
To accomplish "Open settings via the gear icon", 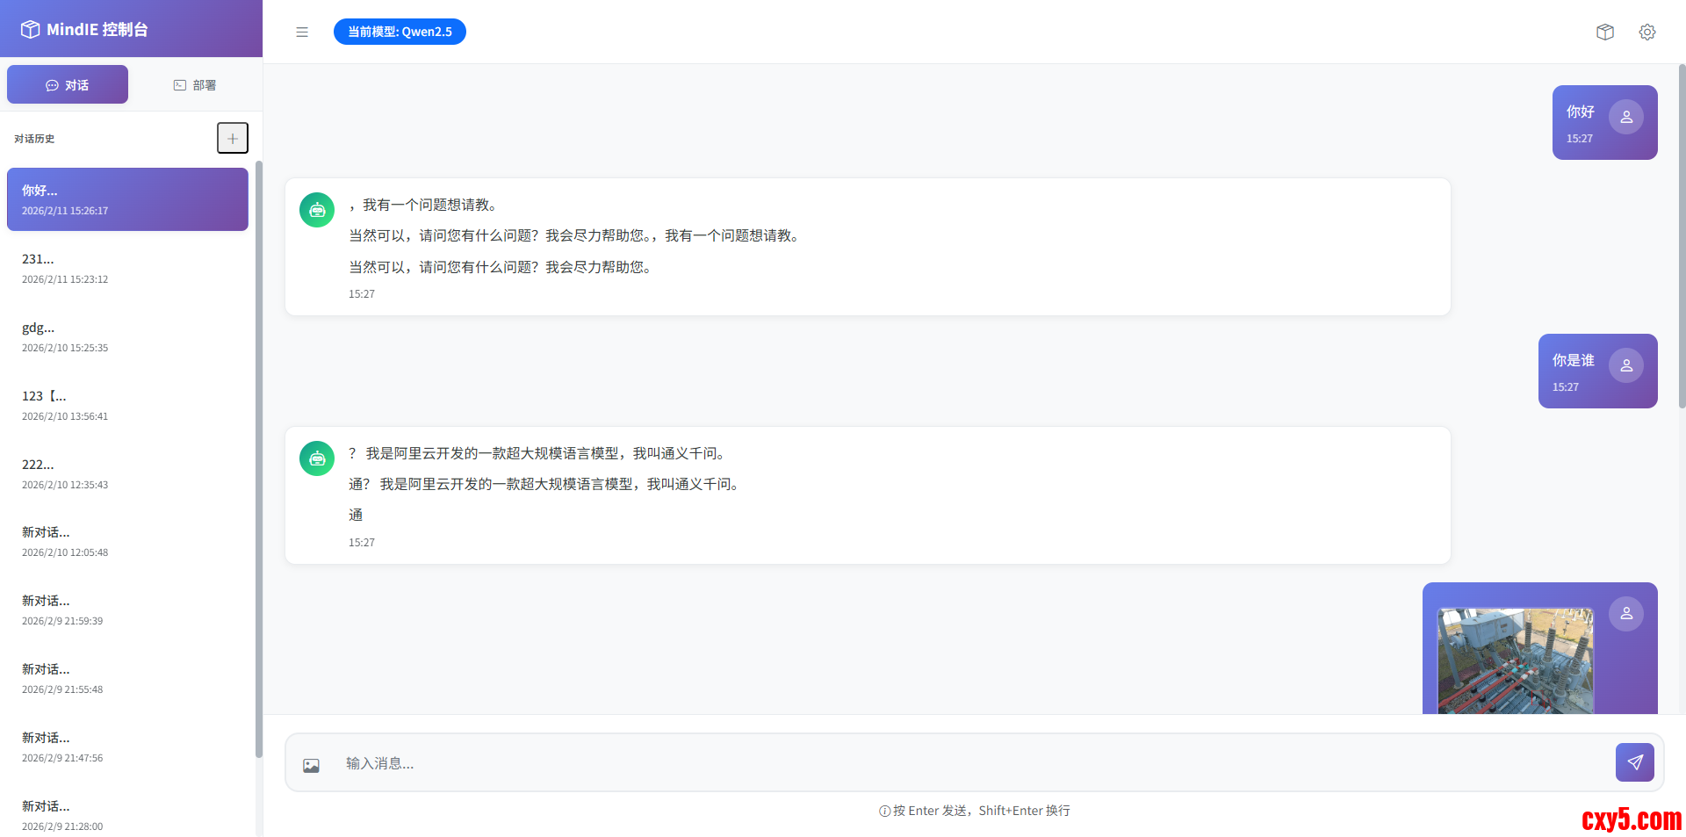I will [x=1647, y=32].
